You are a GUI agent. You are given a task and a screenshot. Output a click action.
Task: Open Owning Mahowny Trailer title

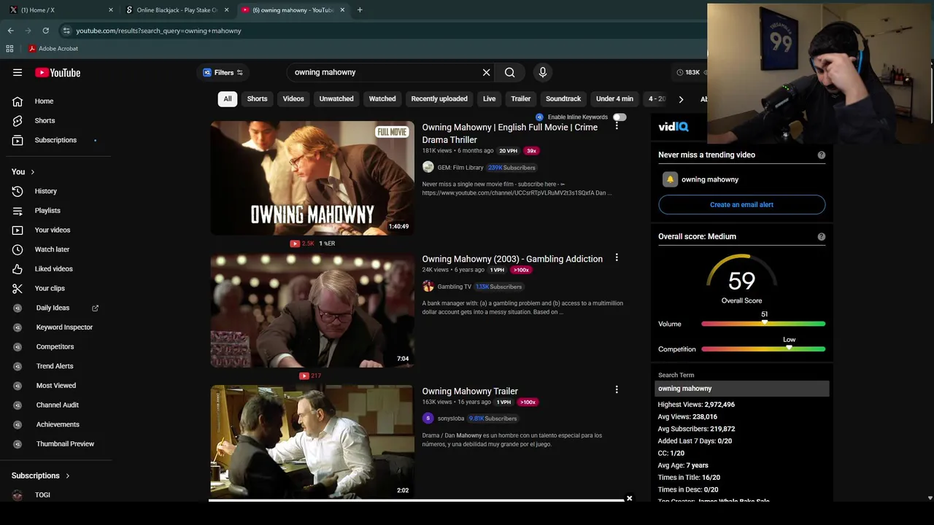470,392
